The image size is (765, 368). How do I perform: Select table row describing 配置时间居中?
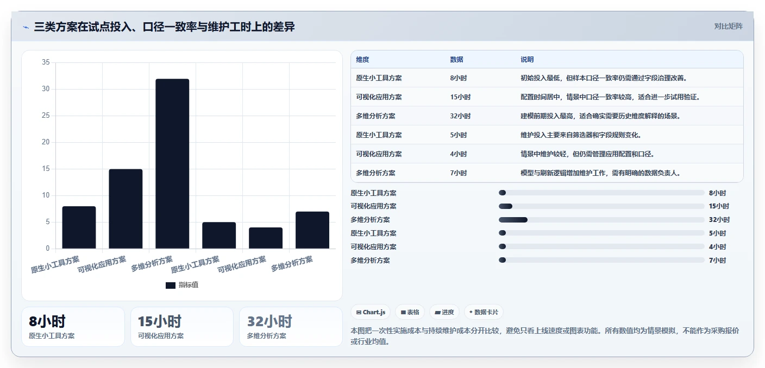[x=547, y=97]
